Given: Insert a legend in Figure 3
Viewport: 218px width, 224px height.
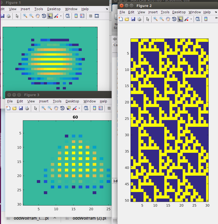Looking at the screenshot, I should tap(101, 108).
